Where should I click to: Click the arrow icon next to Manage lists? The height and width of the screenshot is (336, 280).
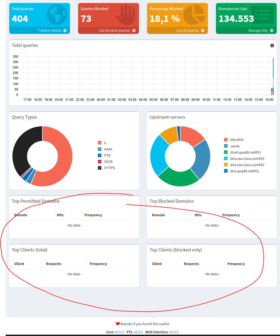click(272, 30)
